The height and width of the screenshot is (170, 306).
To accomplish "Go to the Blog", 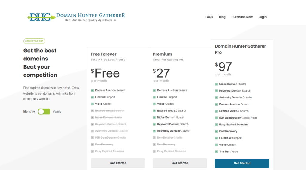I will pos(222,17).
